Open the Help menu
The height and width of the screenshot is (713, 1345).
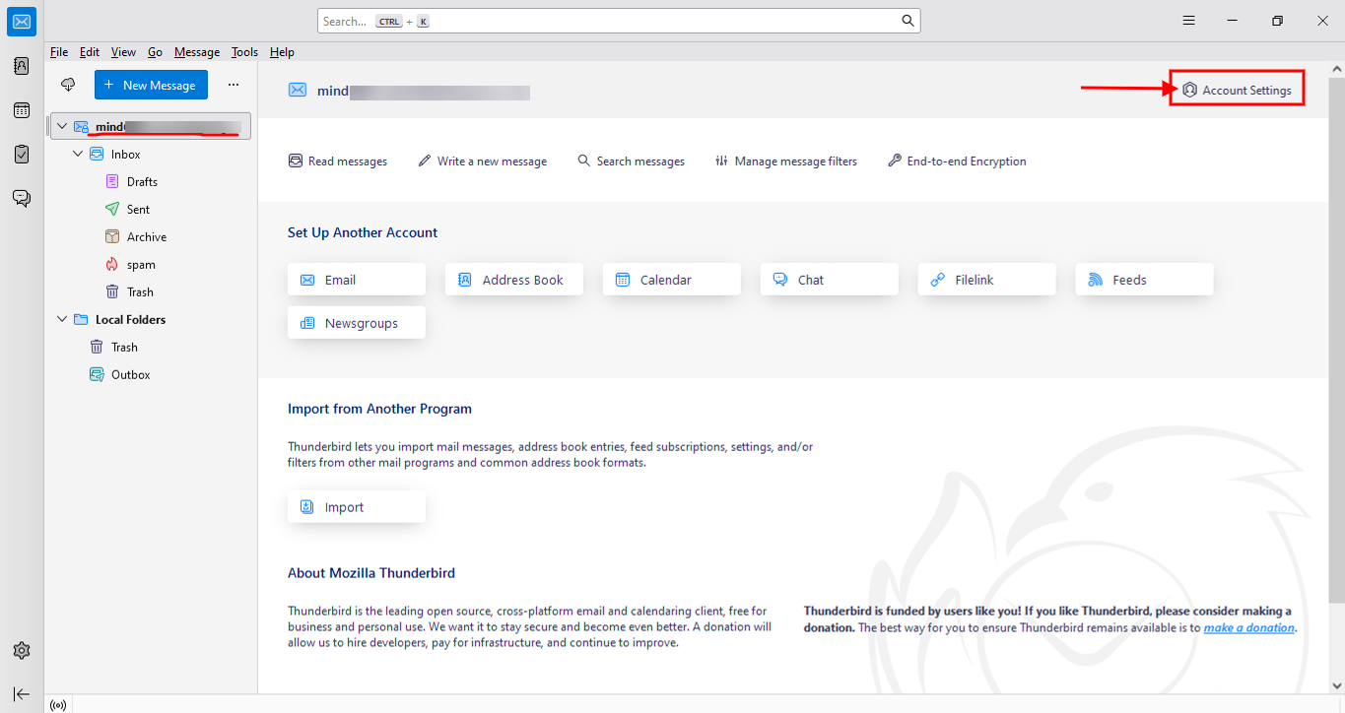tap(282, 52)
